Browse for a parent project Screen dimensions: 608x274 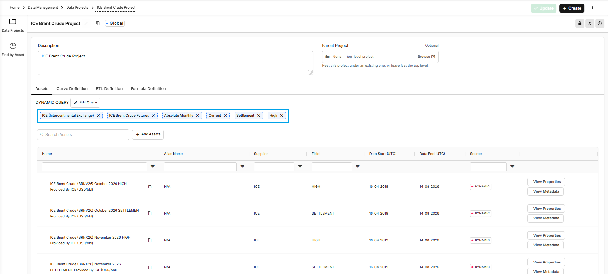click(x=426, y=57)
